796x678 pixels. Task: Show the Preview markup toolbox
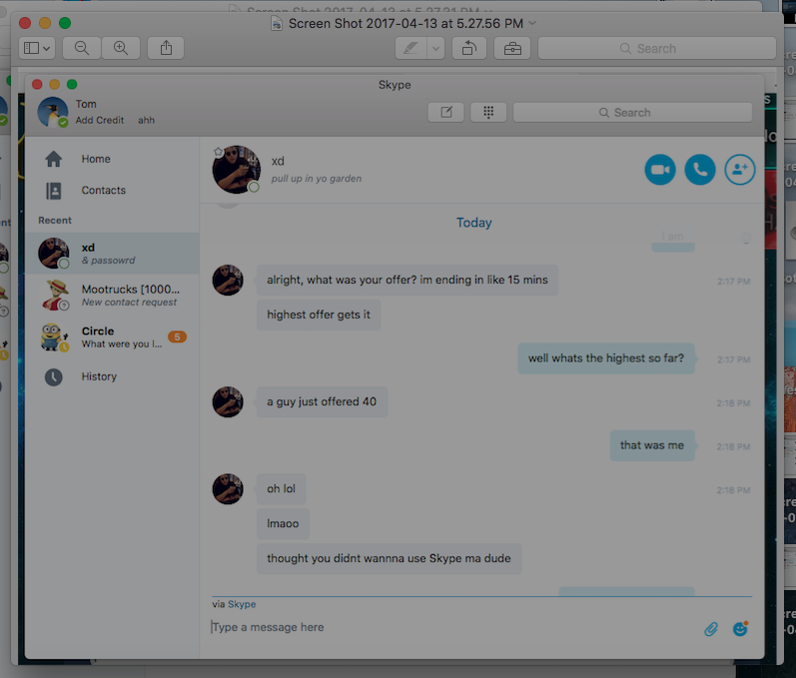[x=512, y=48]
